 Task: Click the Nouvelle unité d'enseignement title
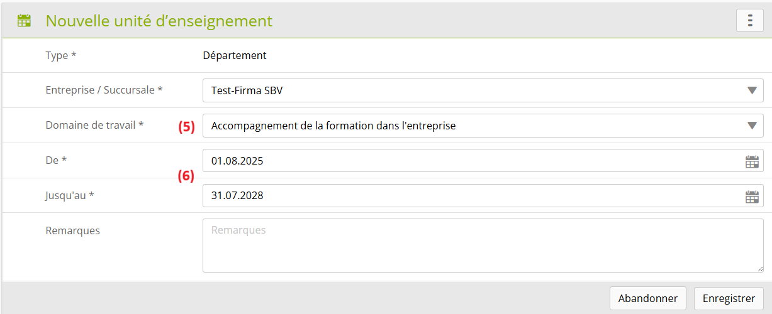coord(159,21)
